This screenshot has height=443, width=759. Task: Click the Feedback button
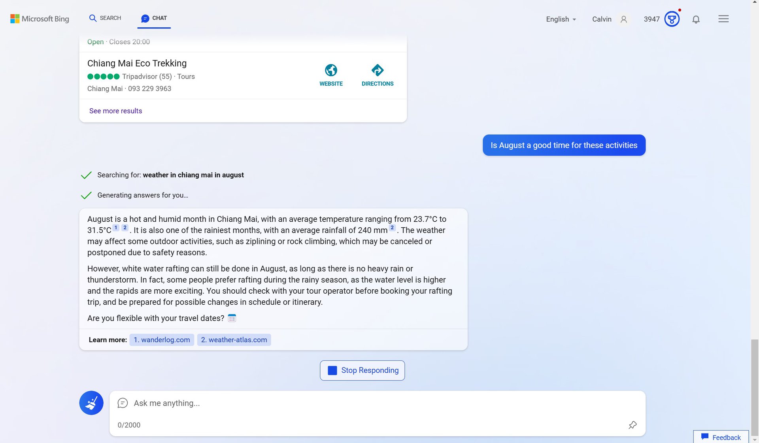tap(721, 437)
